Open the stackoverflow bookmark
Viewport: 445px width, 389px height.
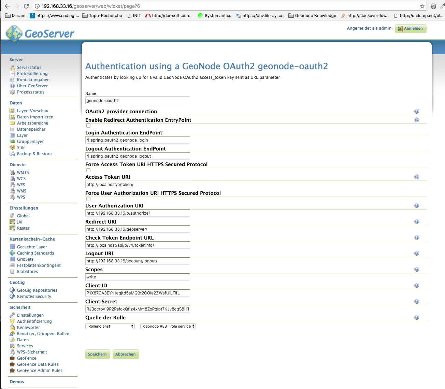(365, 16)
